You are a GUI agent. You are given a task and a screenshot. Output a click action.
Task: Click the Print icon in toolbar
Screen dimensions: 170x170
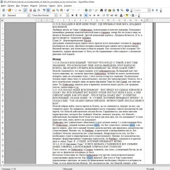(35, 10)
